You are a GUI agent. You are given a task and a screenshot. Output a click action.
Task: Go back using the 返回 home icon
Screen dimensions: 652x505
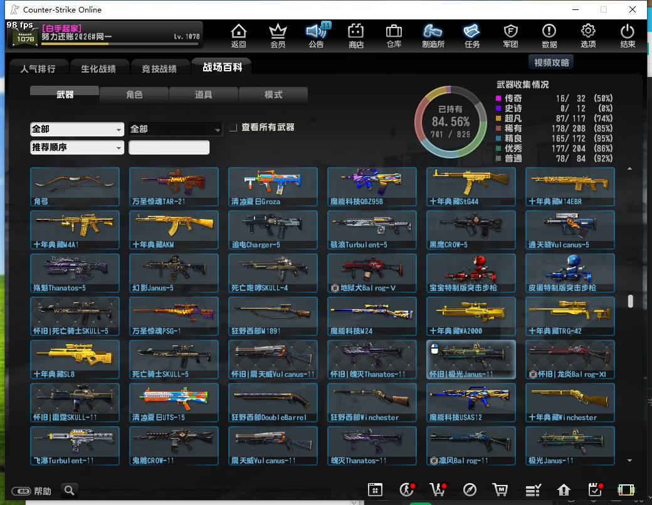[239, 36]
